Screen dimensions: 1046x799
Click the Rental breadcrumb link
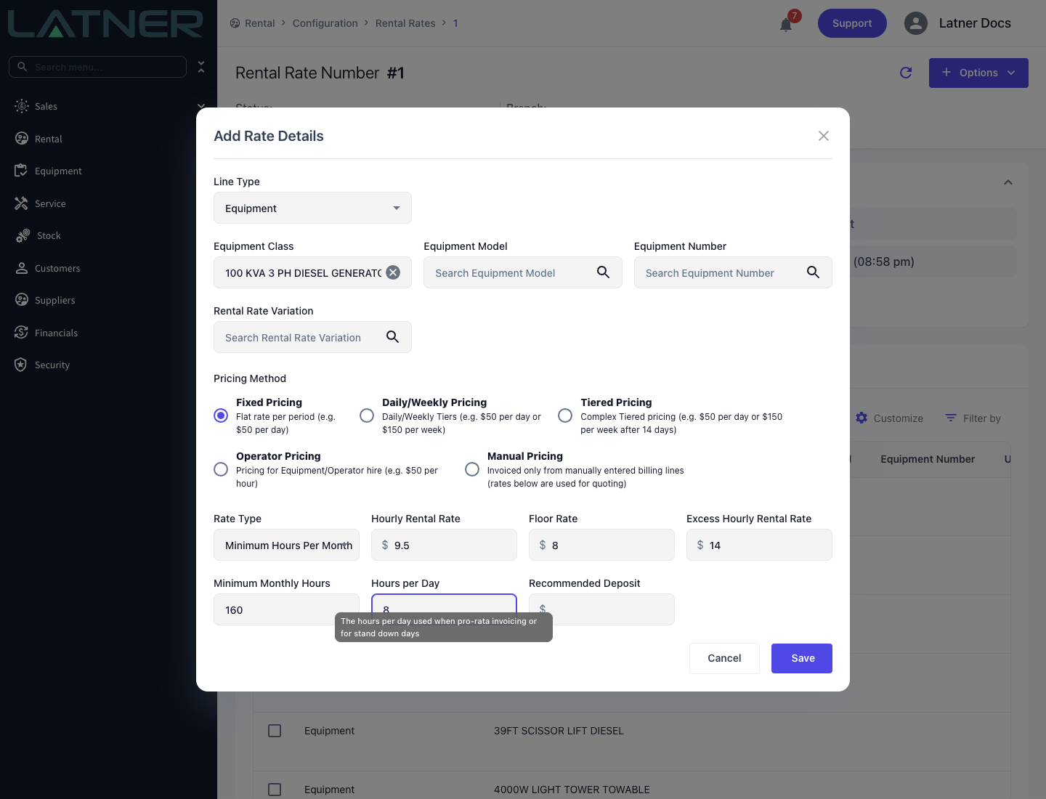point(259,23)
